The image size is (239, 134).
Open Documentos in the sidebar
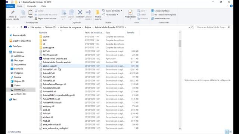point(18,64)
